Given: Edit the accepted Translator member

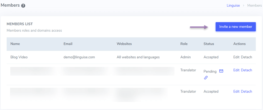Looking at the screenshot, I should coord(236,91).
